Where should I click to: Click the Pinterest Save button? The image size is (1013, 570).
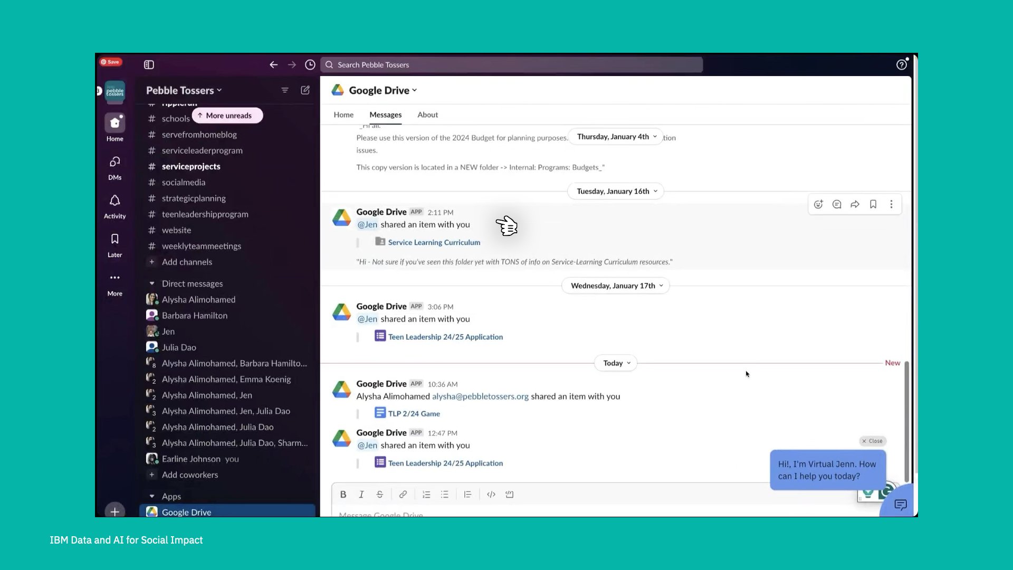[111, 62]
